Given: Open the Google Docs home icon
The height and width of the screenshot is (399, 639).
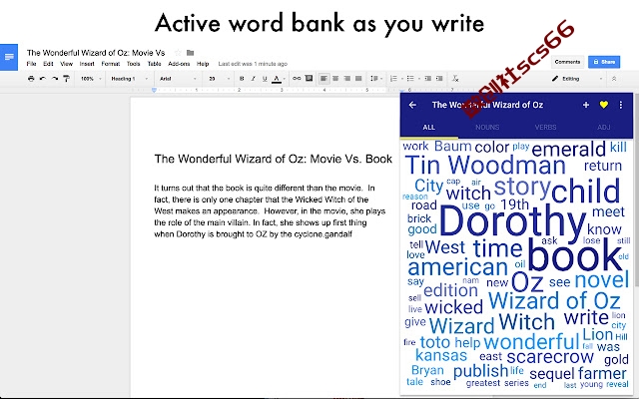Looking at the screenshot, I should click(9, 57).
